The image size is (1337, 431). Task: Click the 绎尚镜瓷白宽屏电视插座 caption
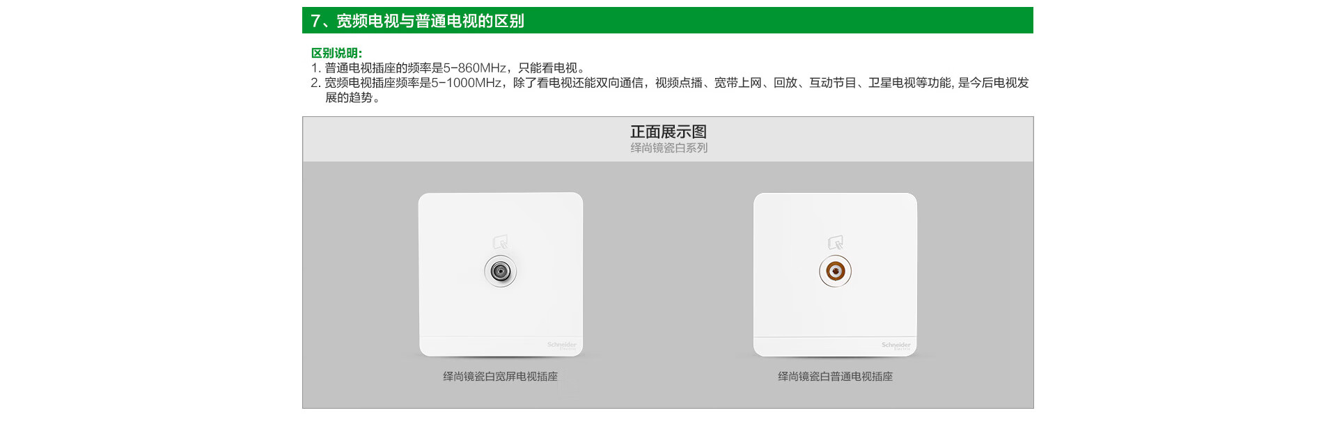(501, 377)
